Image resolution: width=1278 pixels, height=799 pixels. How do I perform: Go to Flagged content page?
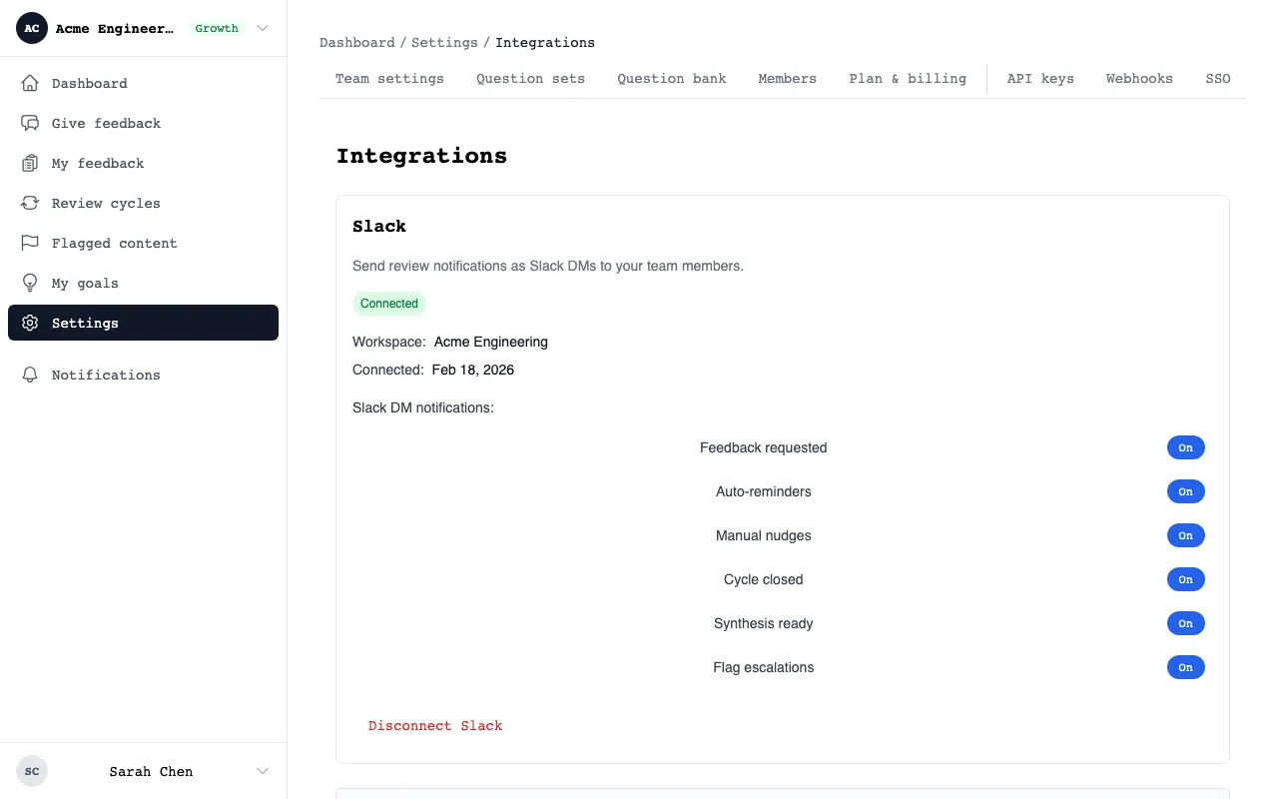point(143,243)
